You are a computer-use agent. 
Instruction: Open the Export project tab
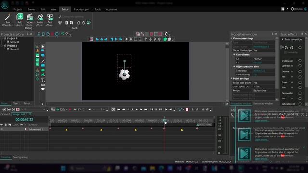coord(81,9)
